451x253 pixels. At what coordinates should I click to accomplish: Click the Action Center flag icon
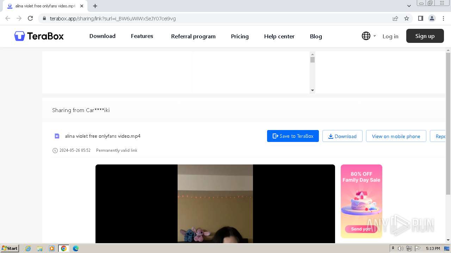pyautogui.click(x=418, y=248)
